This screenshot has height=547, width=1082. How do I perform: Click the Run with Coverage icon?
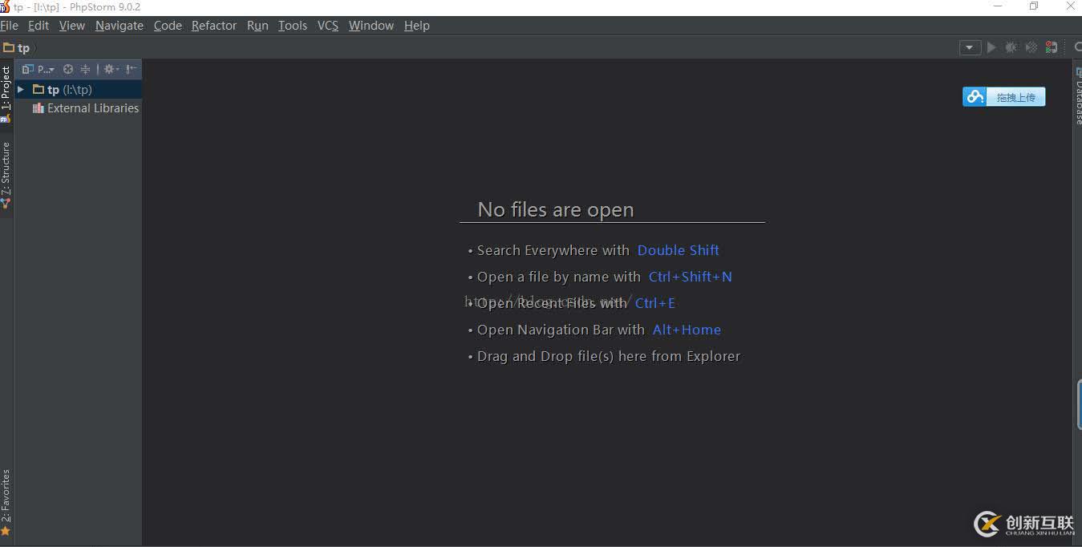(1031, 47)
